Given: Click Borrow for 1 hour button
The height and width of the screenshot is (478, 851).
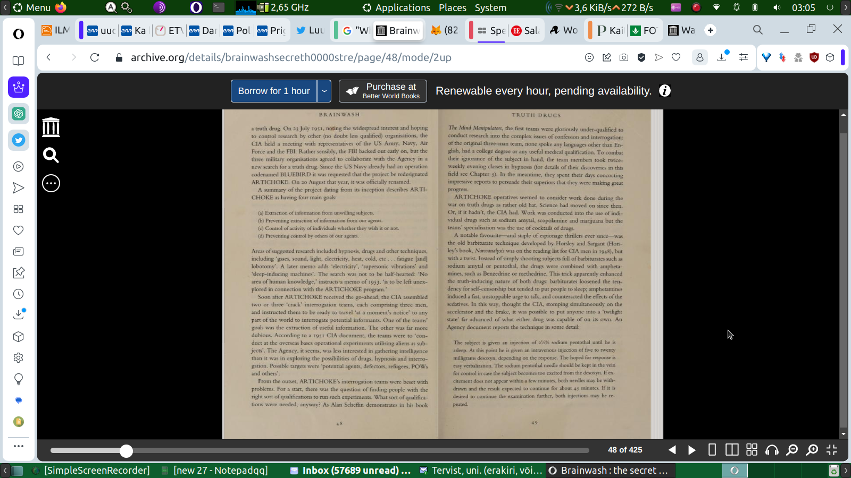Looking at the screenshot, I should (x=274, y=91).
